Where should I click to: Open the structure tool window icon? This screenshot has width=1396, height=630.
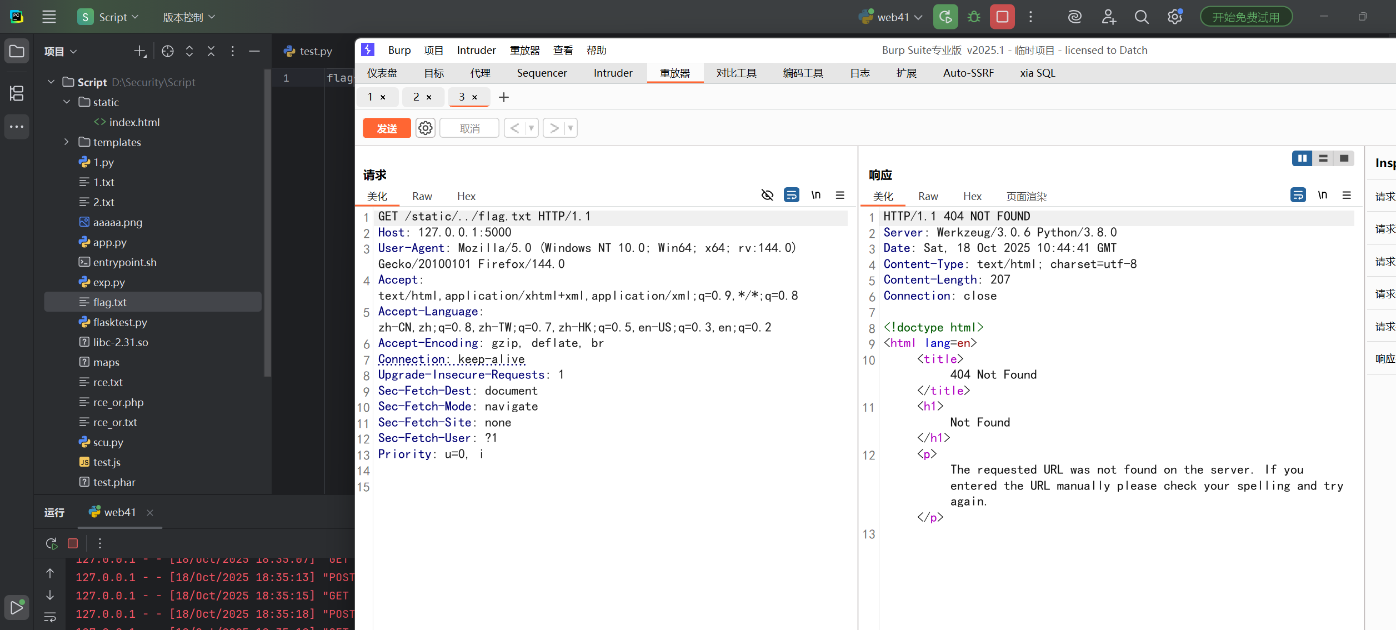click(x=17, y=93)
